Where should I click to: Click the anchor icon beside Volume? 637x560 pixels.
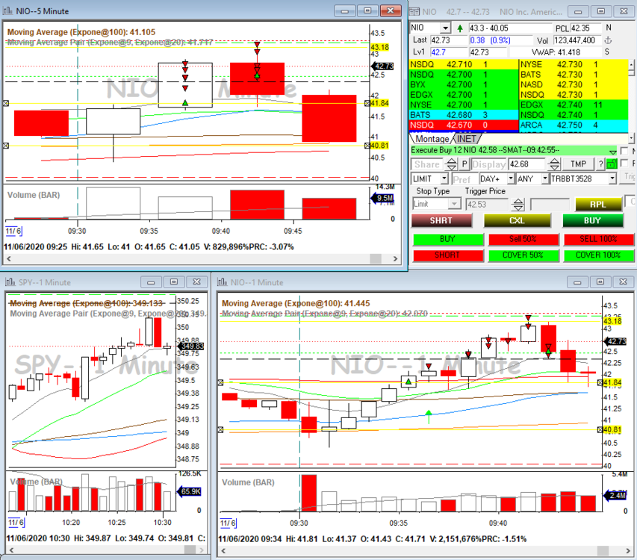[x=607, y=40]
